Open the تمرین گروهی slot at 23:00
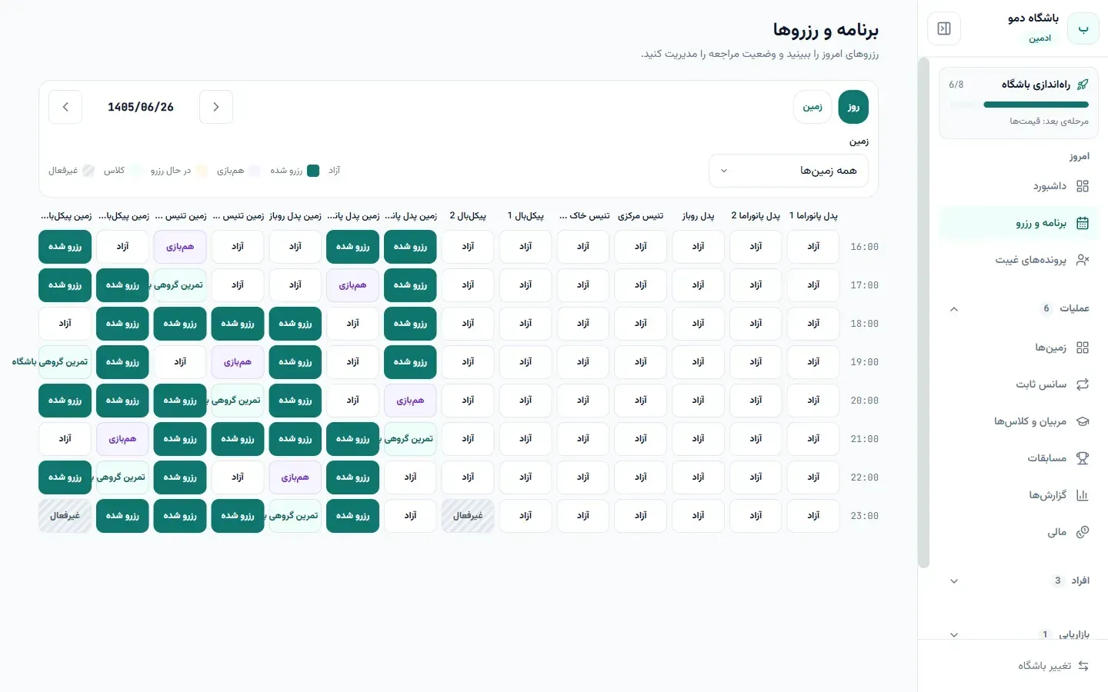This screenshot has width=1108, height=692. 295,516
